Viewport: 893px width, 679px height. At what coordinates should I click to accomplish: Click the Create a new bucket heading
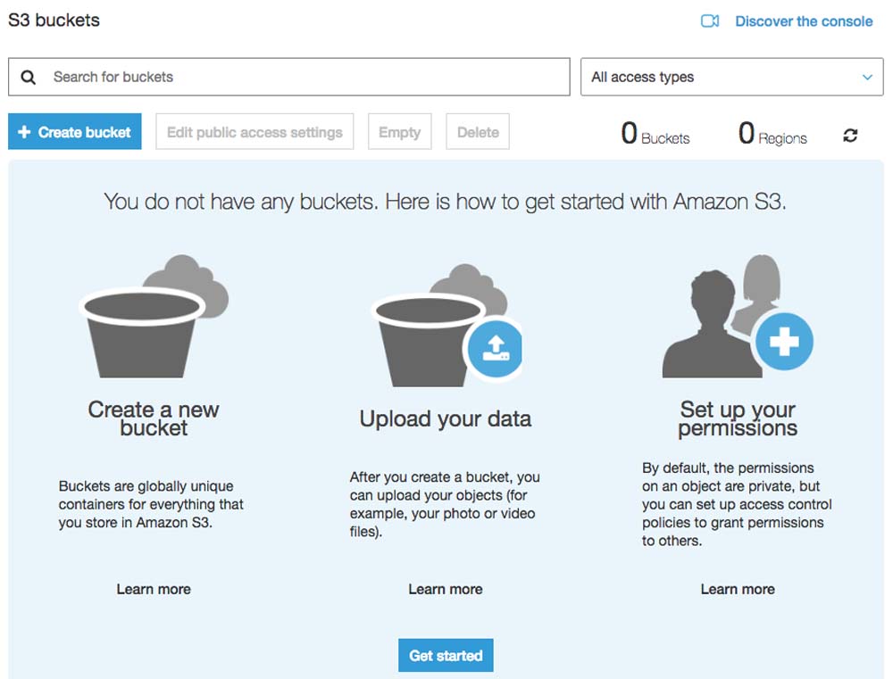pyautogui.click(x=154, y=418)
